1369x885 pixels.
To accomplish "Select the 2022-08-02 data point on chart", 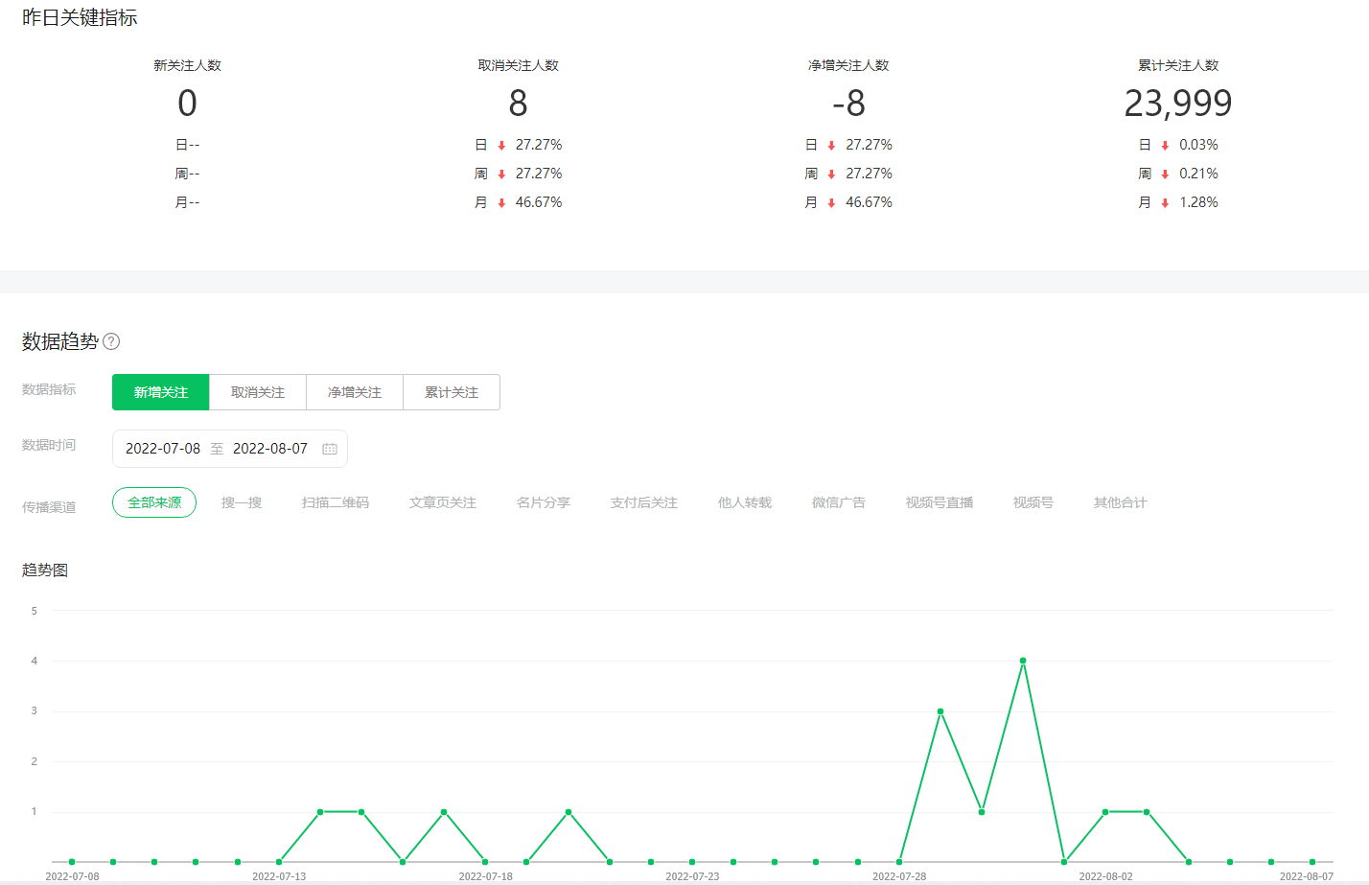I will [1105, 812].
